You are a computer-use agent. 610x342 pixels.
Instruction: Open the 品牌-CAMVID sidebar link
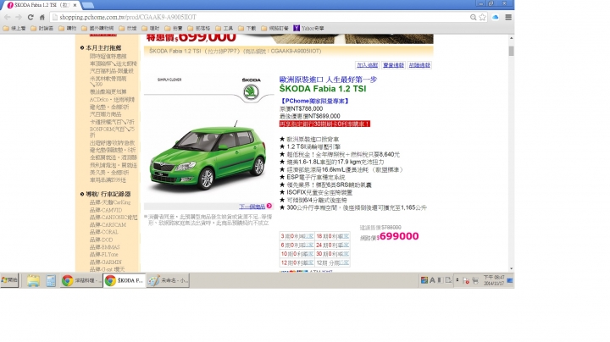(106, 210)
